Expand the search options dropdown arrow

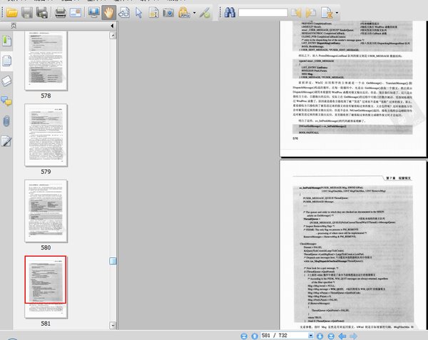[337, 13]
